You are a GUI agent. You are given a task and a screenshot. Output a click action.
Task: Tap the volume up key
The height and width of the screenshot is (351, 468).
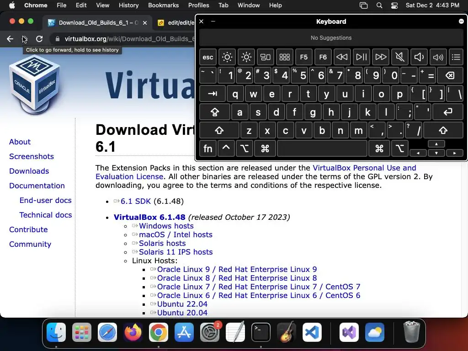438,57
